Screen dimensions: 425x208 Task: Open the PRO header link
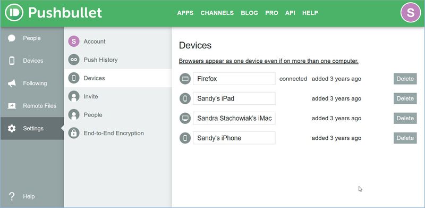(x=271, y=13)
